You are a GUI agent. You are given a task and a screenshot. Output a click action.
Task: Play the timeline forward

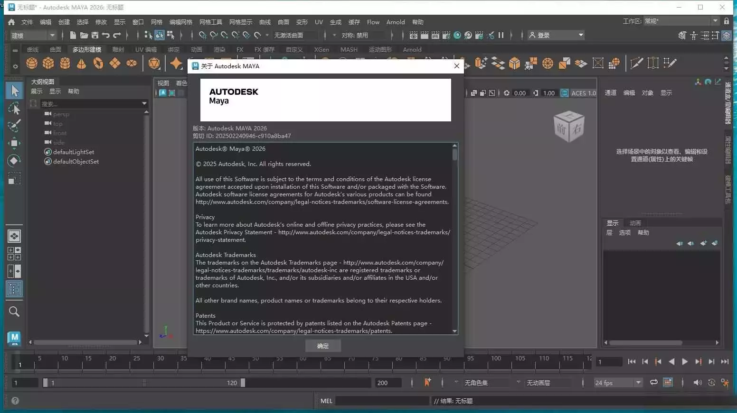[685, 361]
